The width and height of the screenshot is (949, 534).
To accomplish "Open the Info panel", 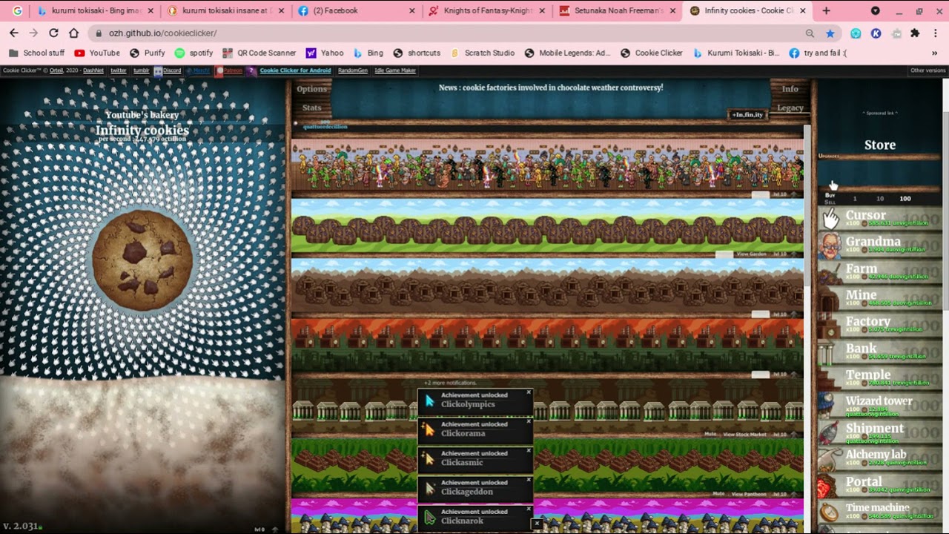I will (x=790, y=89).
